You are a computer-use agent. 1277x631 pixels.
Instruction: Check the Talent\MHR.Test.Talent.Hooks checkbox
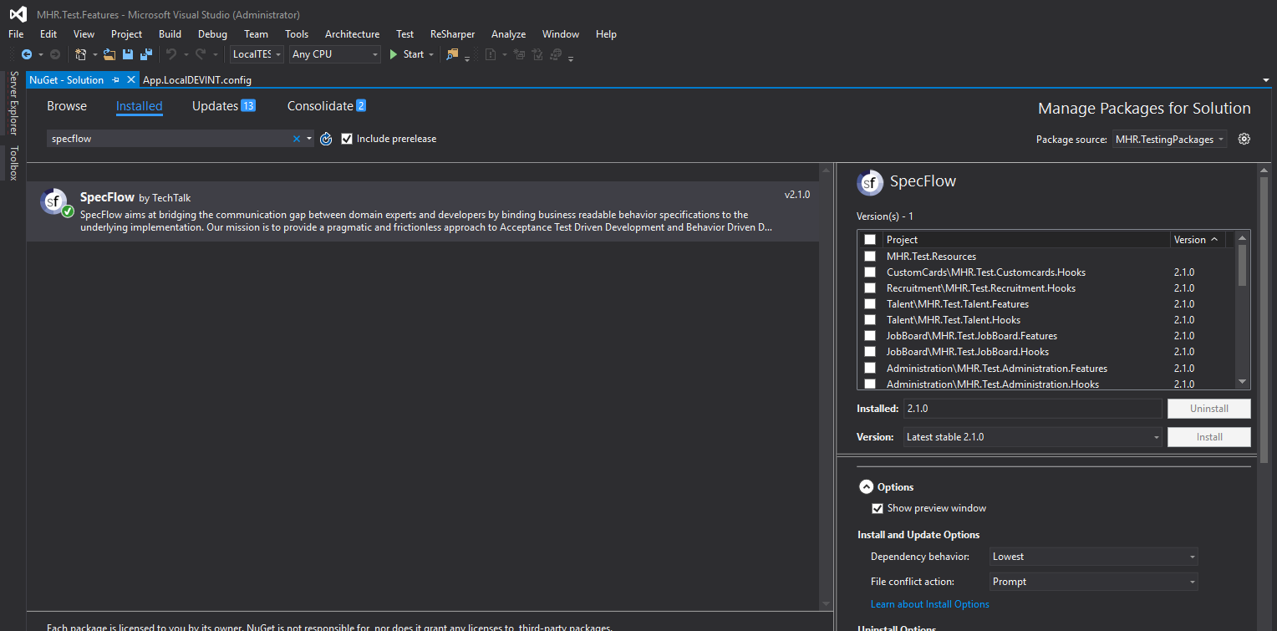pyautogui.click(x=870, y=320)
